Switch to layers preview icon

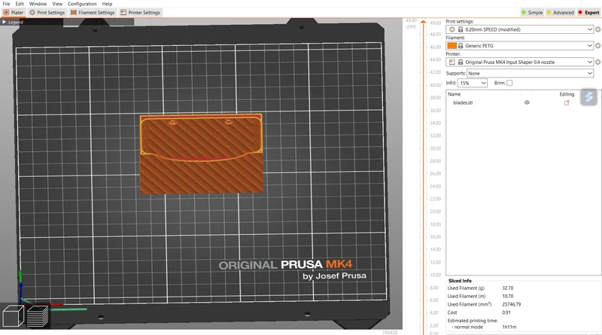[38, 316]
